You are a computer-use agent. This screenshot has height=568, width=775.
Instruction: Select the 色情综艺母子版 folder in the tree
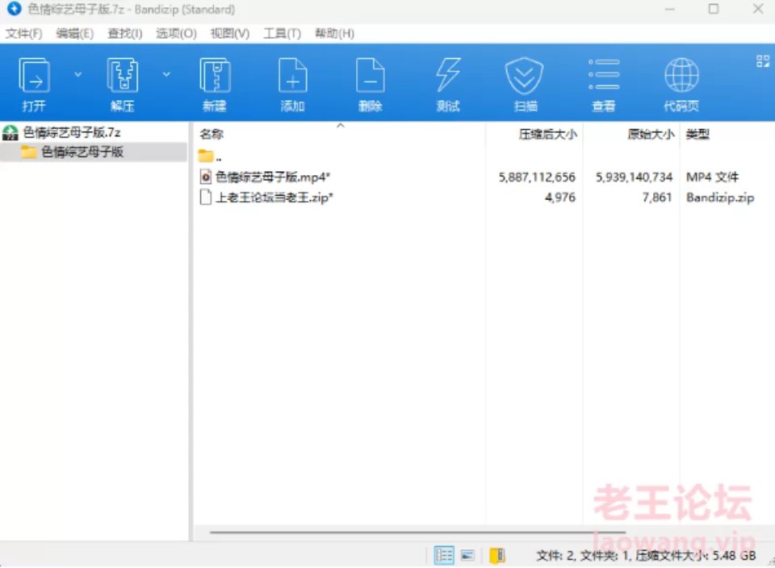pyautogui.click(x=82, y=152)
